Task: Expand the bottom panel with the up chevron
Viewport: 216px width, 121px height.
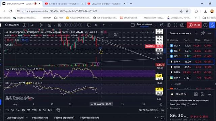Action: (156, 118)
